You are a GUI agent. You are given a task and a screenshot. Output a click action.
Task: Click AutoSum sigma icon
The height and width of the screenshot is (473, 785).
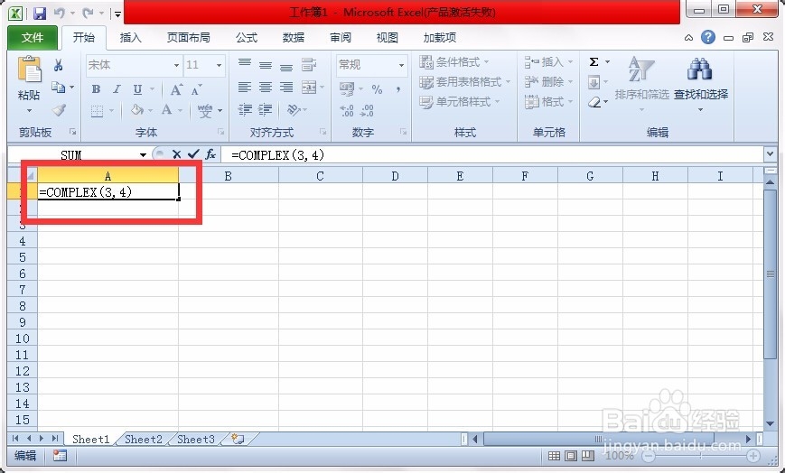tap(593, 62)
